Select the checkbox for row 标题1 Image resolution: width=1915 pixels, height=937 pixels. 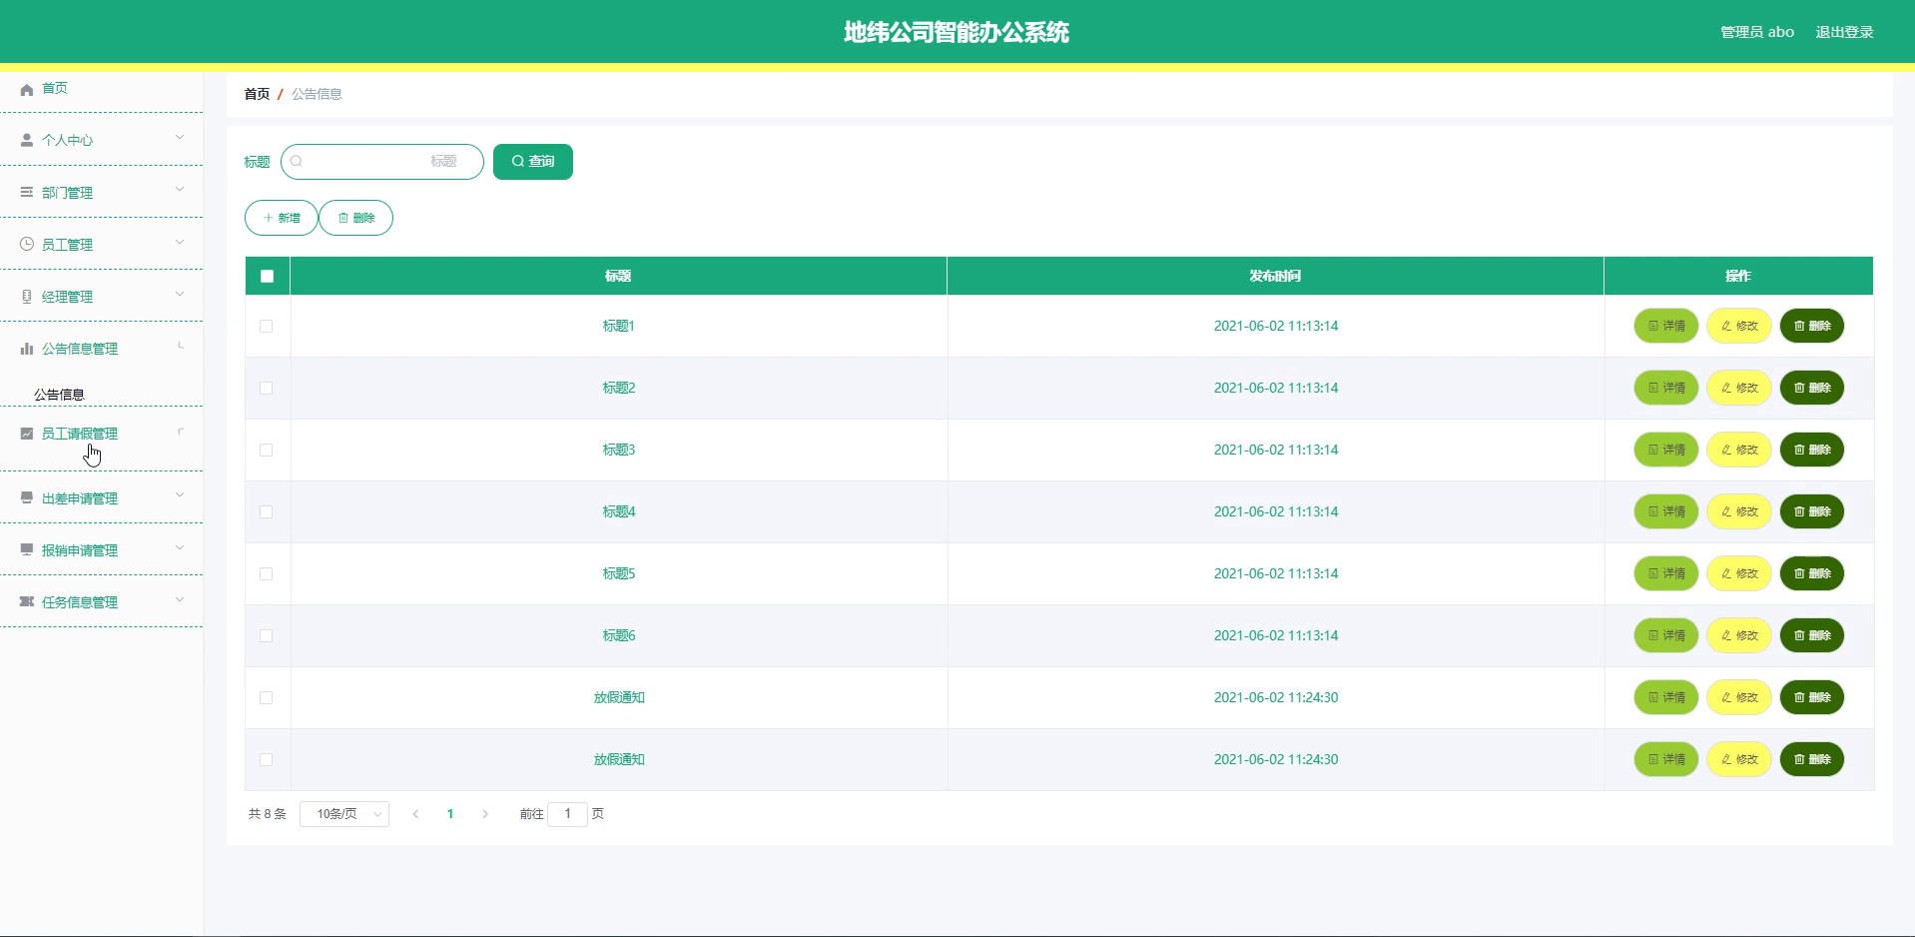pyautogui.click(x=266, y=326)
